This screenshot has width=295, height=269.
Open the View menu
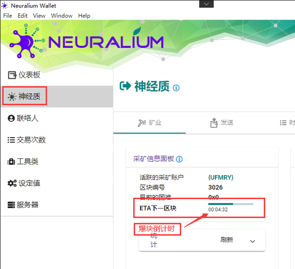click(39, 16)
